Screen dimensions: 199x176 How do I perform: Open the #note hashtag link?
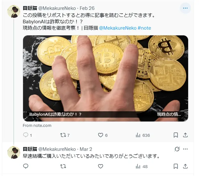pyautogui.click(x=144, y=28)
